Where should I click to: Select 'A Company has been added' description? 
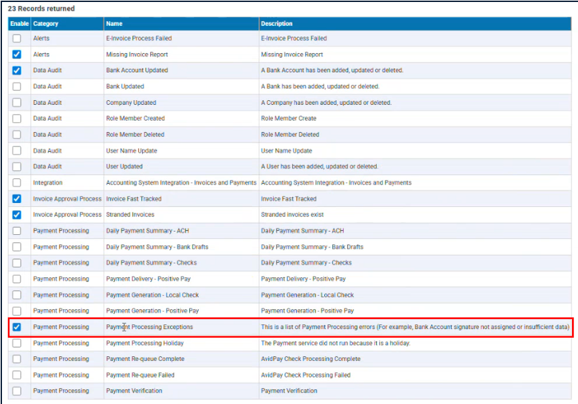tap(326, 103)
